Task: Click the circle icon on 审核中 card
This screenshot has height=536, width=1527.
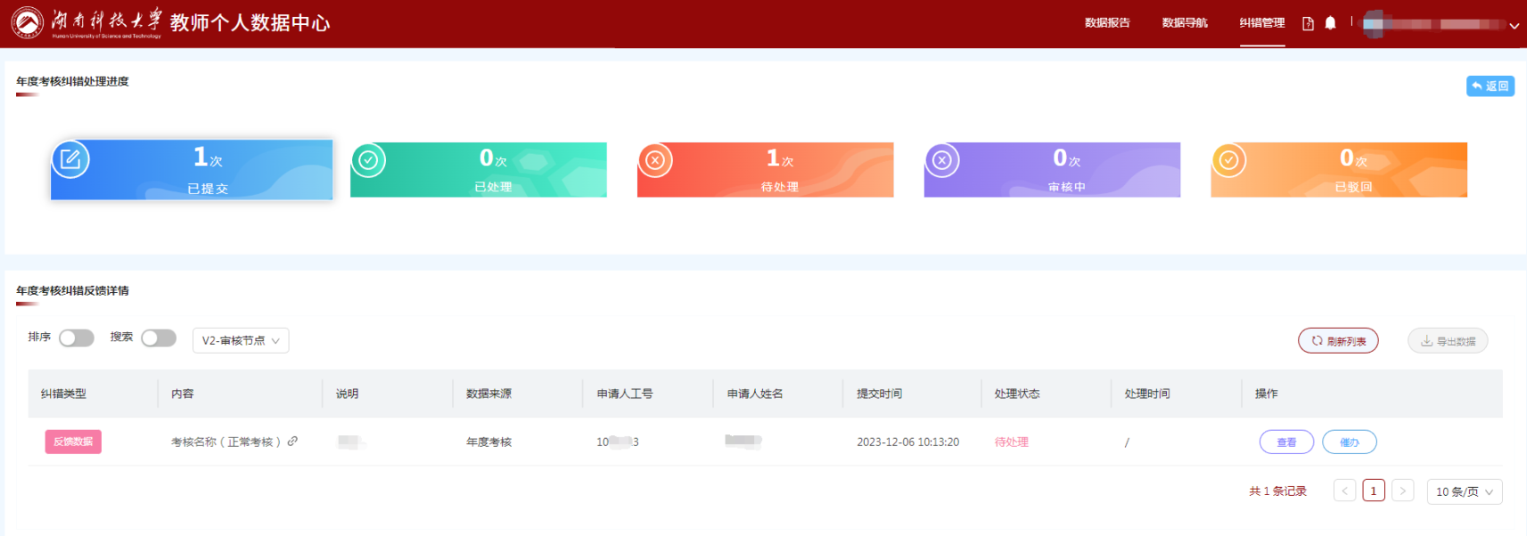Action: (x=942, y=161)
